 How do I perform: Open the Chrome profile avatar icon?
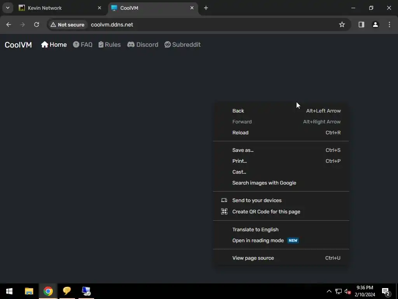375,25
